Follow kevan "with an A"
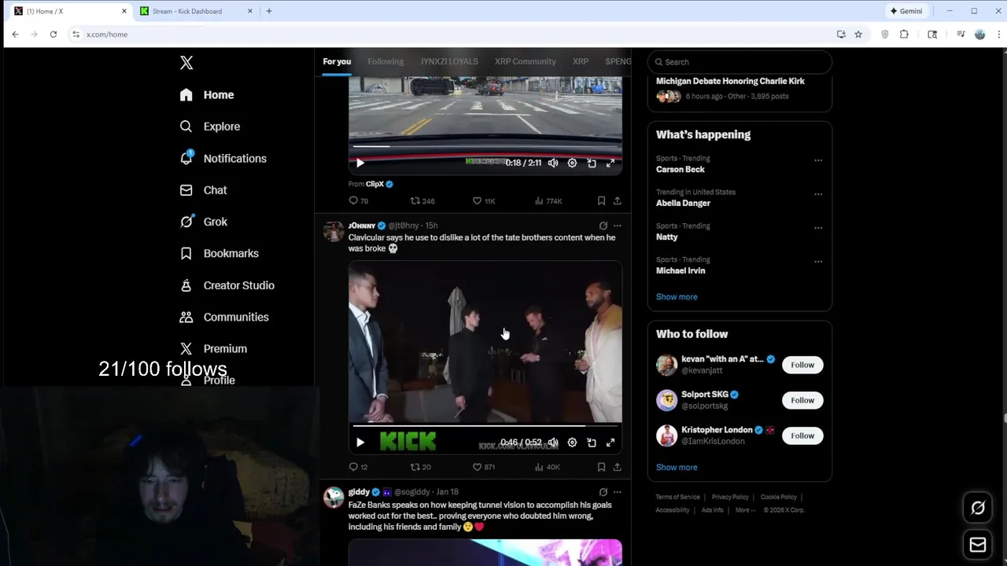 pos(802,365)
